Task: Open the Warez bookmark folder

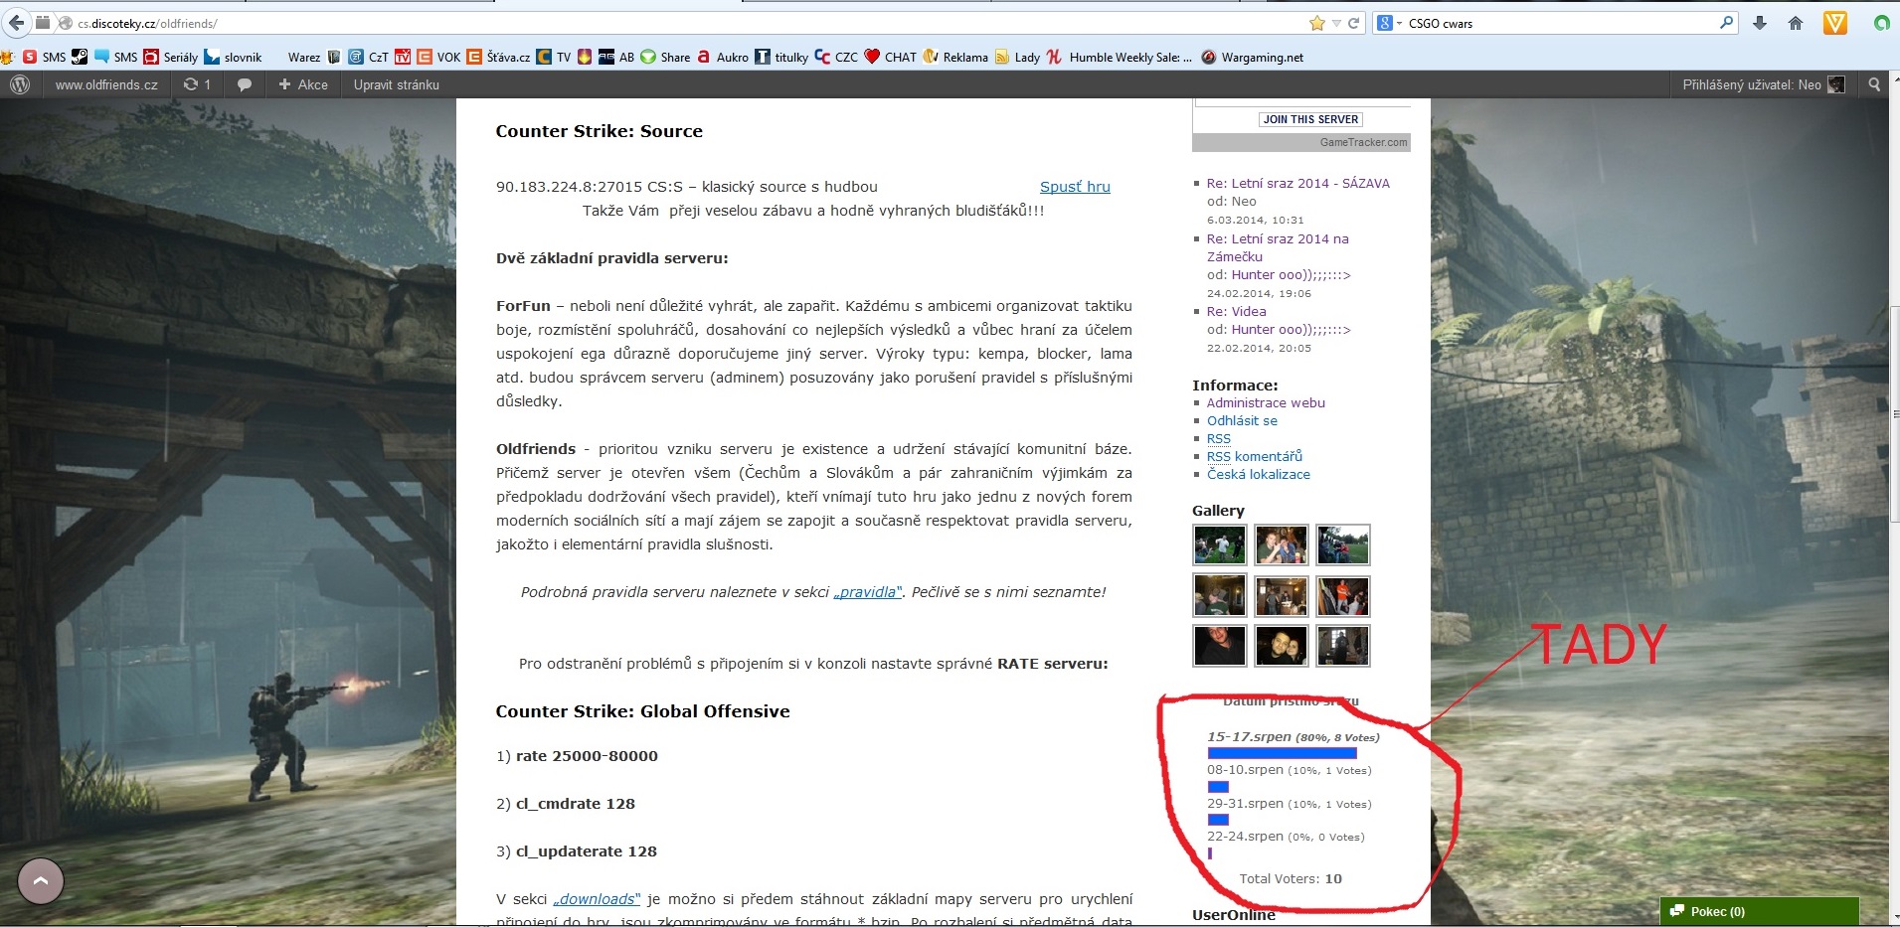Action: pos(304,57)
